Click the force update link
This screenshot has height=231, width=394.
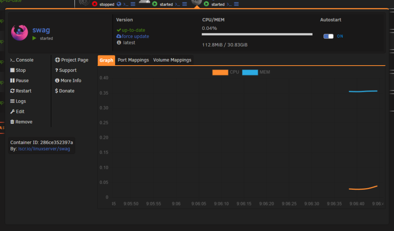[x=135, y=36]
